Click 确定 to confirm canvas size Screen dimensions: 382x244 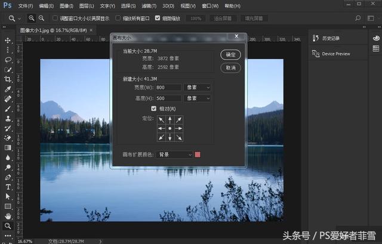click(230, 54)
